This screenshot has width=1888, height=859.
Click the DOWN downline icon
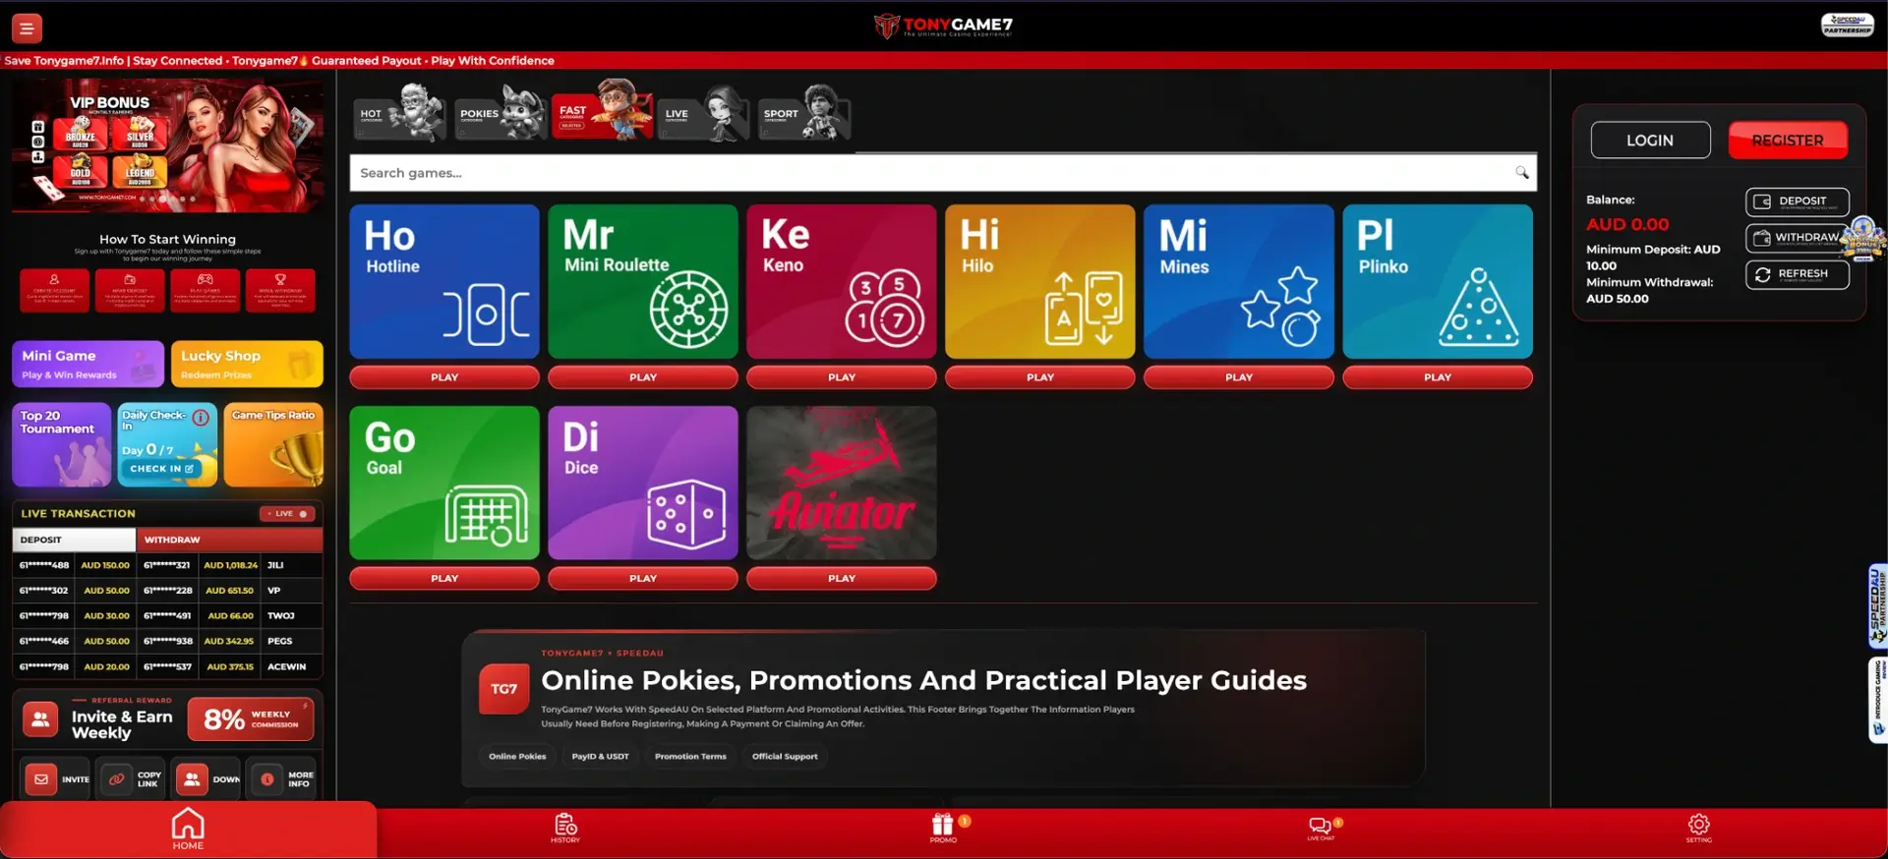(x=192, y=779)
